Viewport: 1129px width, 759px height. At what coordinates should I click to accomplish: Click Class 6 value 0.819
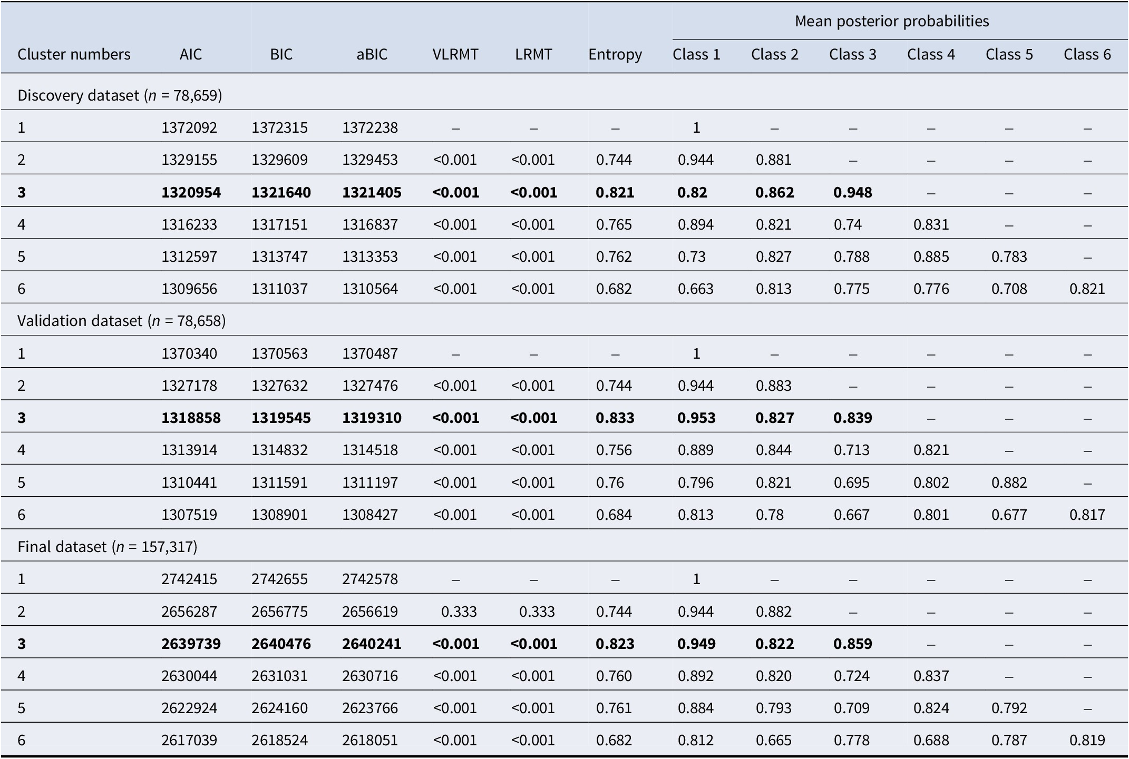[x=1087, y=740]
